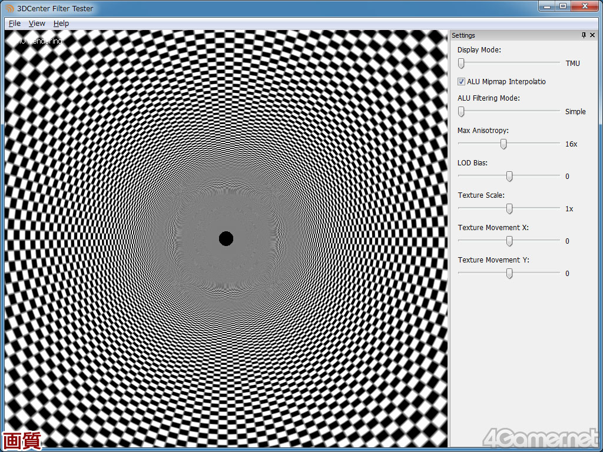
Task: Click the Texture Movement Y slider handle
Action: (509, 273)
